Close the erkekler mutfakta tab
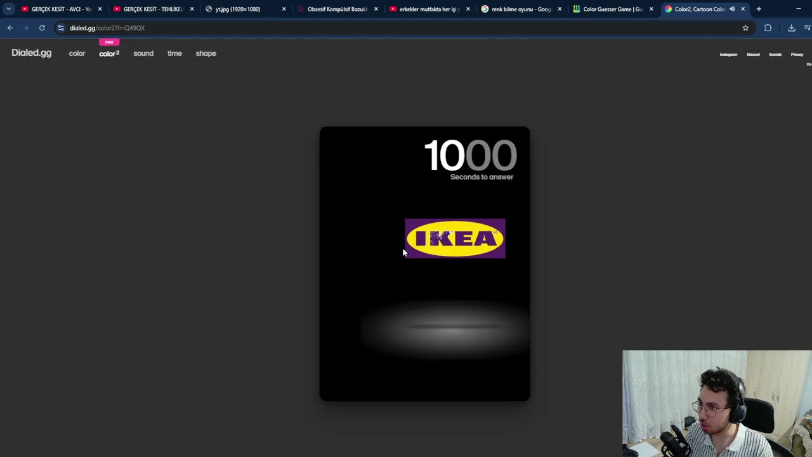The image size is (812, 457). (468, 9)
